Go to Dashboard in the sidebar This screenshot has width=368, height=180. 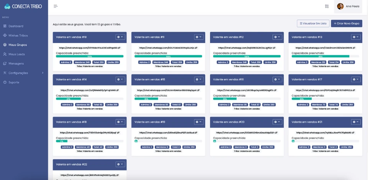tap(16, 26)
